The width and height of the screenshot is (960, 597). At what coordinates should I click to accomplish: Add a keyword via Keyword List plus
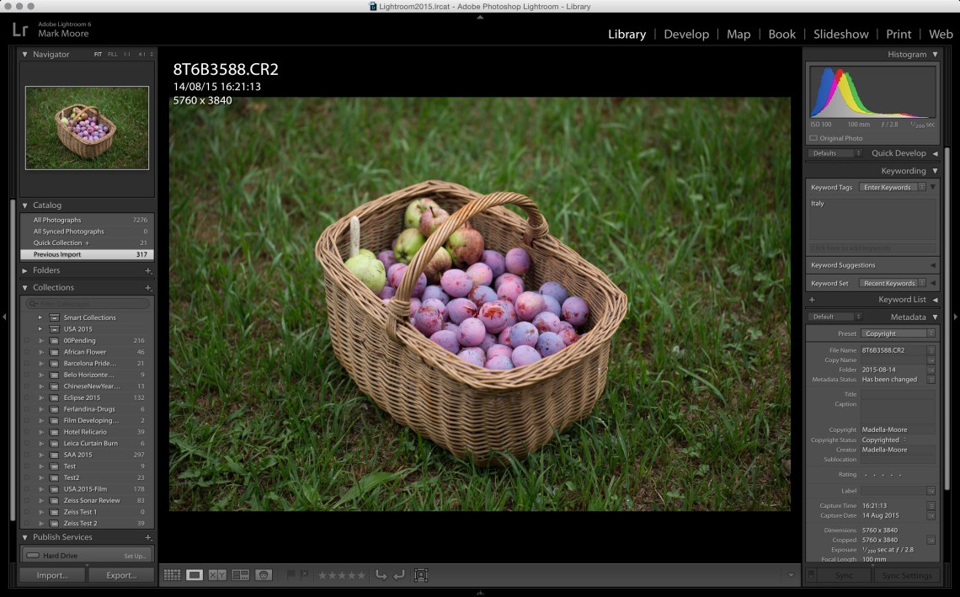coord(812,300)
